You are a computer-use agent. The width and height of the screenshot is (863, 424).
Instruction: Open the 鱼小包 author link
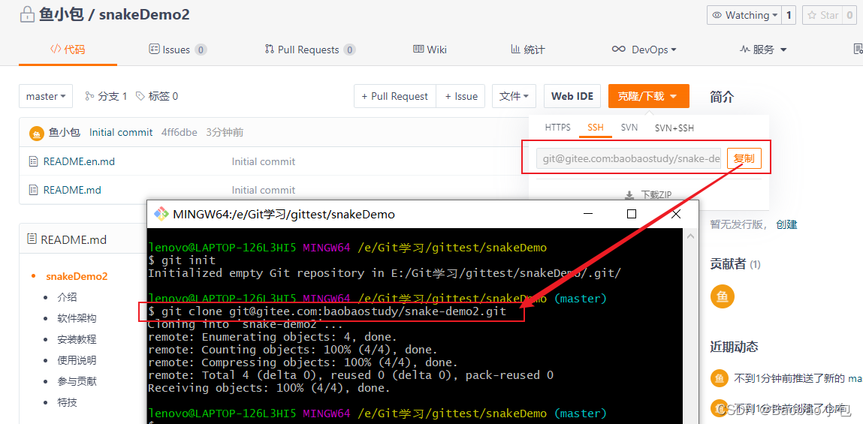65,133
